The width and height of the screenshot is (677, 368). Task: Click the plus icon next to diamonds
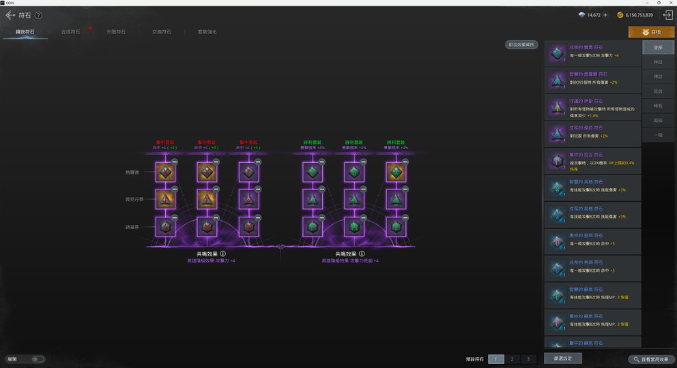coord(605,15)
